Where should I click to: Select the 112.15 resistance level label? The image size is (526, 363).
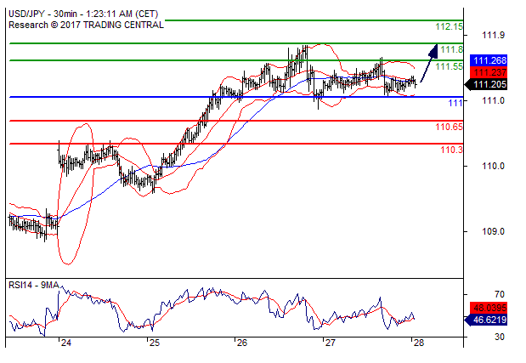[449, 26]
